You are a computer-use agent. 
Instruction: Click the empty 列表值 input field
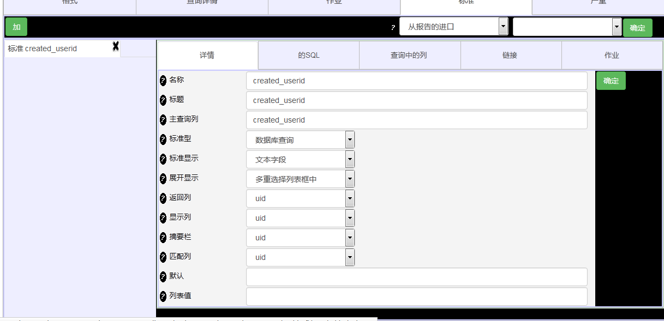pyautogui.click(x=417, y=296)
